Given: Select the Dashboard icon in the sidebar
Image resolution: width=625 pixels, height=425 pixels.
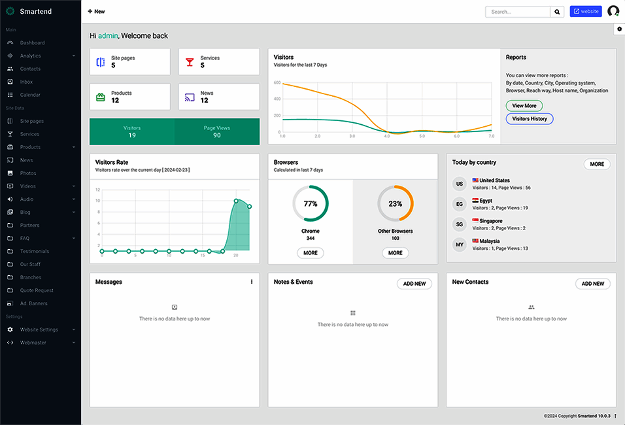Looking at the screenshot, I should tap(9, 42).
